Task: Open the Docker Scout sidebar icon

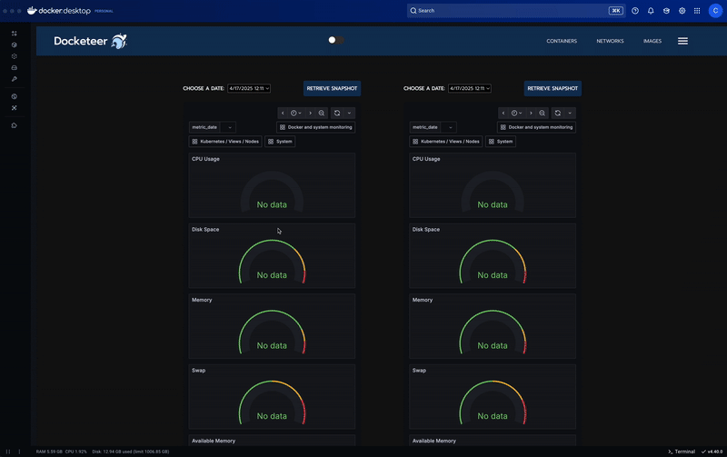Action: tap(14, 107)
